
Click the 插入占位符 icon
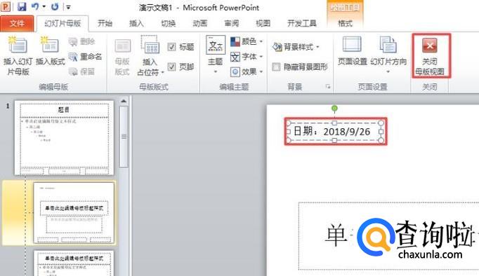[150, 45]
